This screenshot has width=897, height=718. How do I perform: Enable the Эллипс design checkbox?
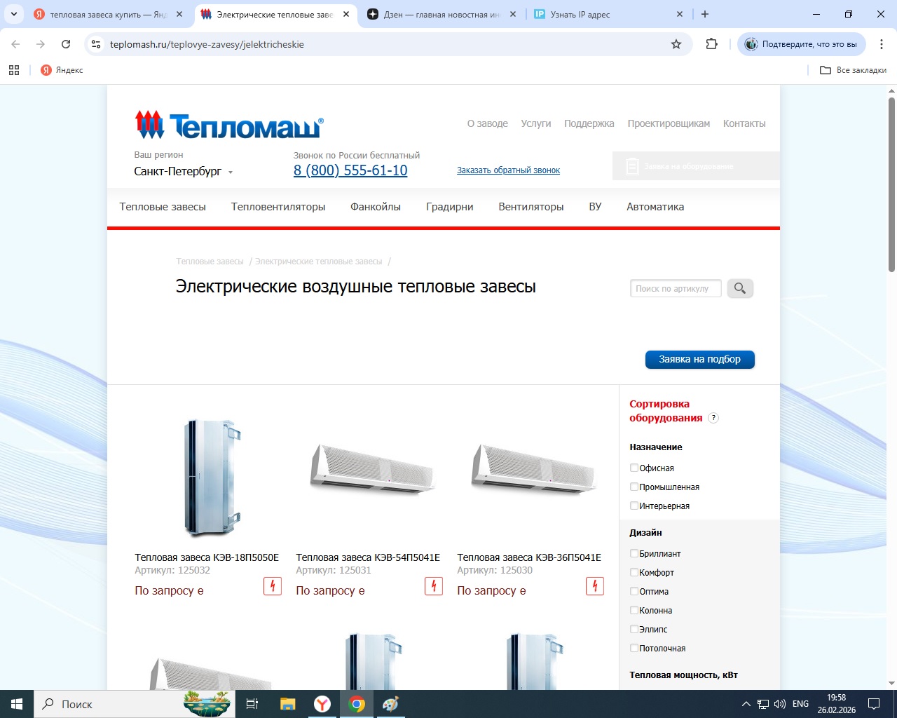(x=634, y=629)
